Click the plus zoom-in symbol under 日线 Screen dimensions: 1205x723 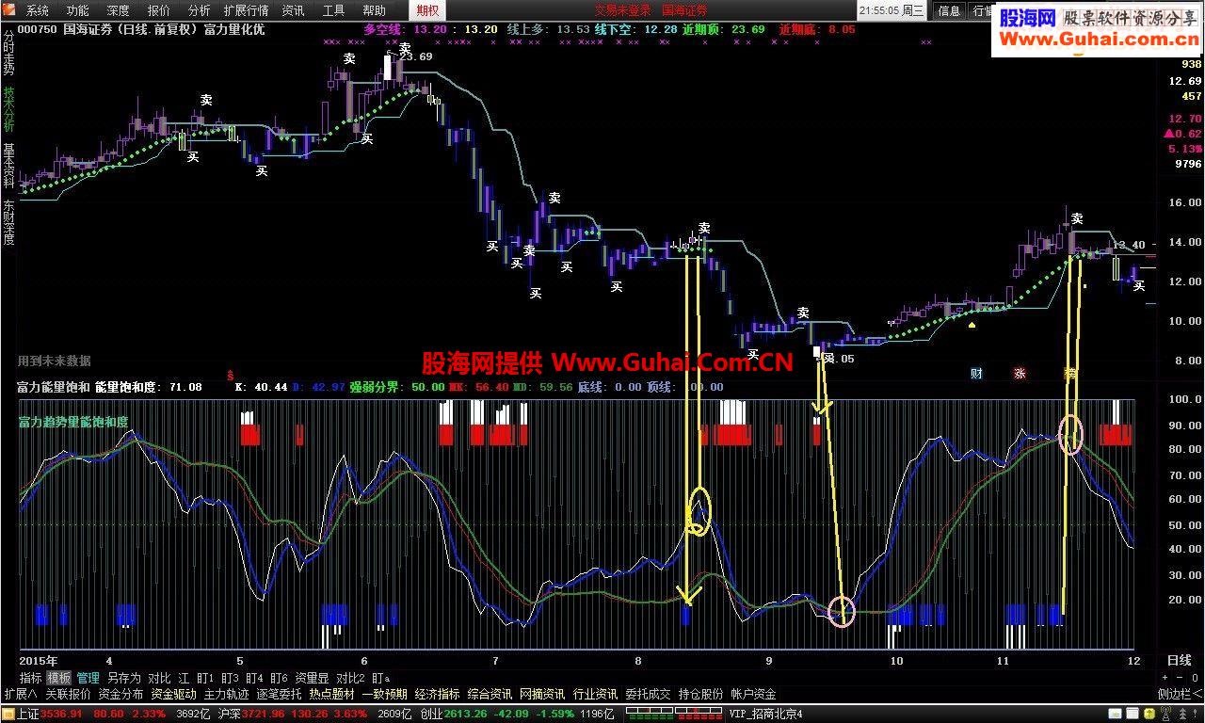[x=1166, y=678]
